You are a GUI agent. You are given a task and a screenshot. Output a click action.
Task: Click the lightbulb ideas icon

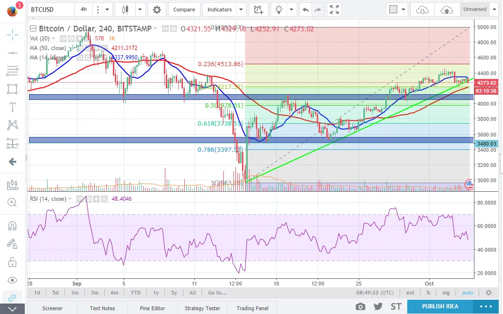click(x=279, y=10)
